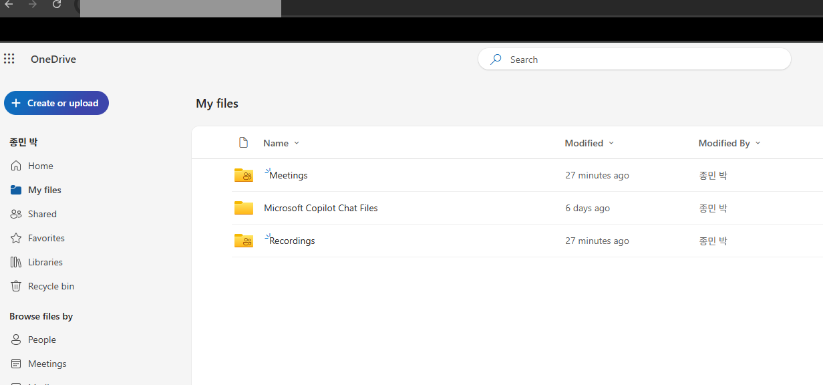The height and width of the screenshot is (385, 823).
Task: Click 종민 박 in the Copilot Chat Files row
Action: pos(713,208)
